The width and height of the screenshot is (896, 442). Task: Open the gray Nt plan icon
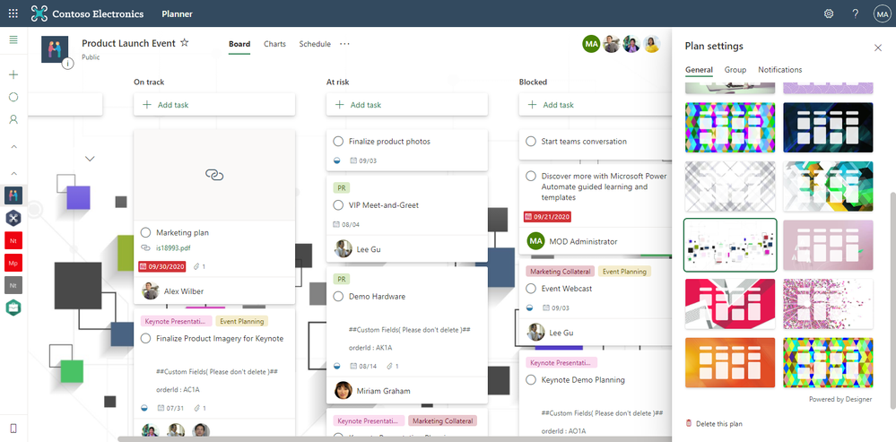tap(13, 285)
